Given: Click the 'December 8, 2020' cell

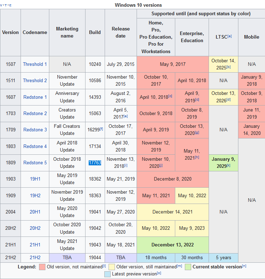Looking at the screenshot, I should click(x=173, y=179).
